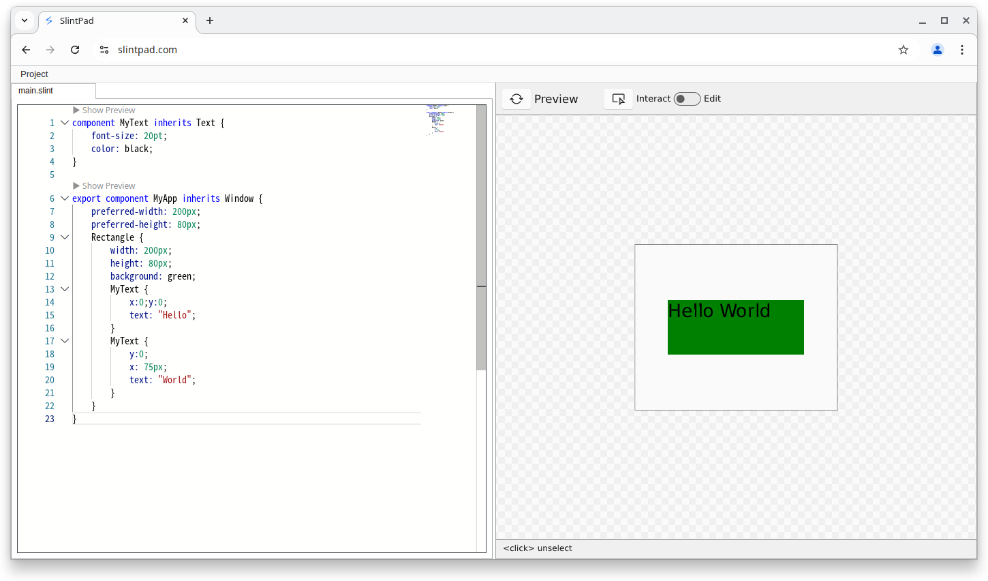Screen dimensions: 988x581
Task: Open the tab search dropdown arrow
Action: click(x=25, y=20)
